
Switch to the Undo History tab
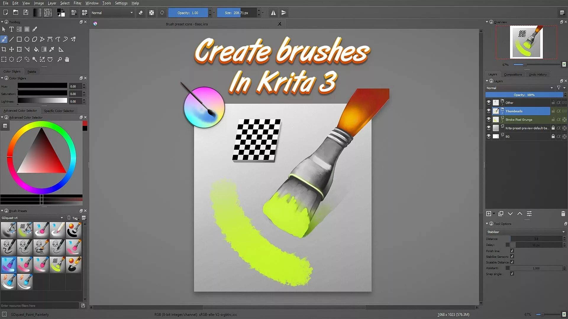(x=538, y=74)
